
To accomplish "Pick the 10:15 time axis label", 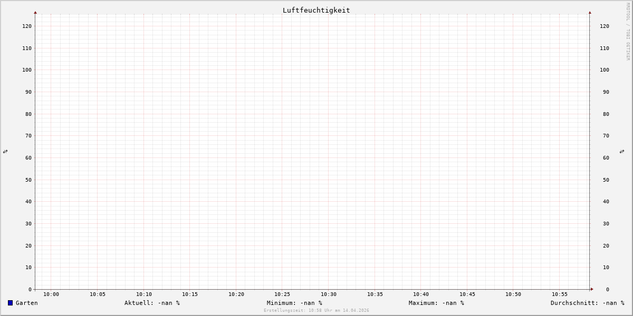I will pyautogui.click(x=190, y=294).
